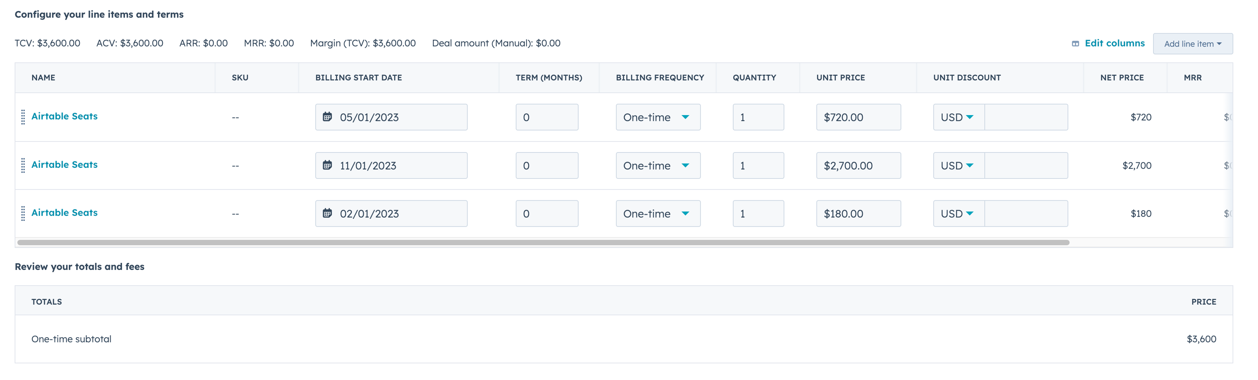Edit quantity field in 11/01/2023 row
The image size is (1258, 380).
[758, 165]
